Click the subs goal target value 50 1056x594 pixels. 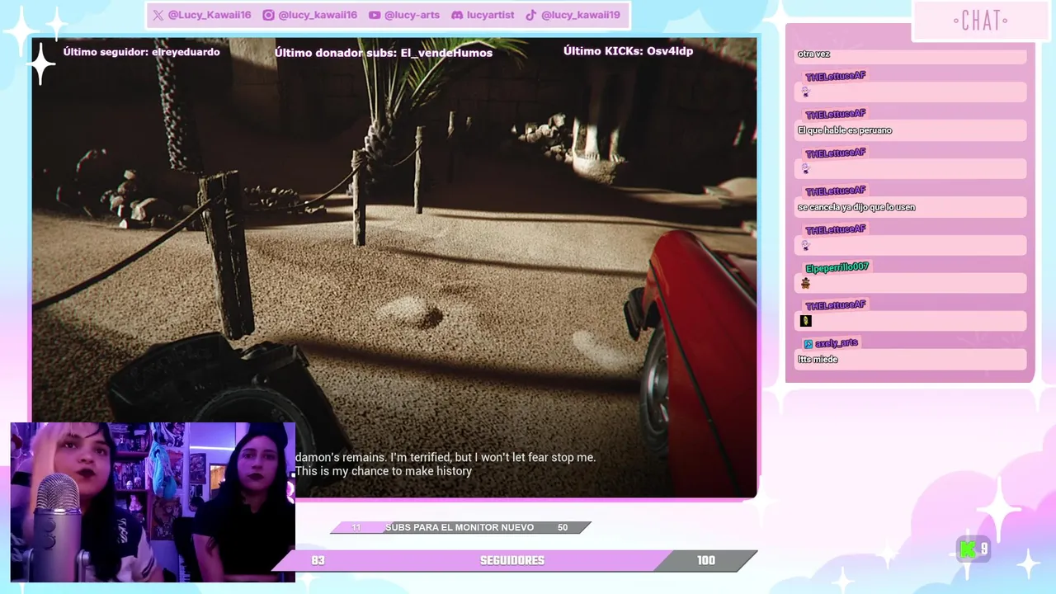pyautogui.click(x=563, y=527)
